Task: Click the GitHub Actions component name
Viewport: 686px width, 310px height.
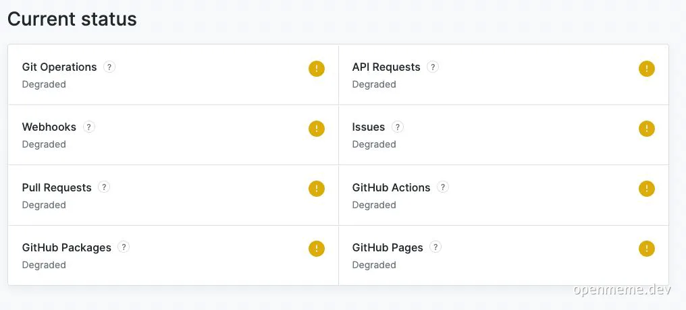Action: coord(391,188)
